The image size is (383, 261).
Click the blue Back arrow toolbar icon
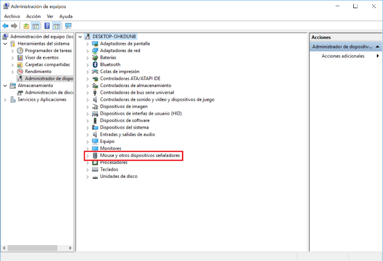pos(5,26)
